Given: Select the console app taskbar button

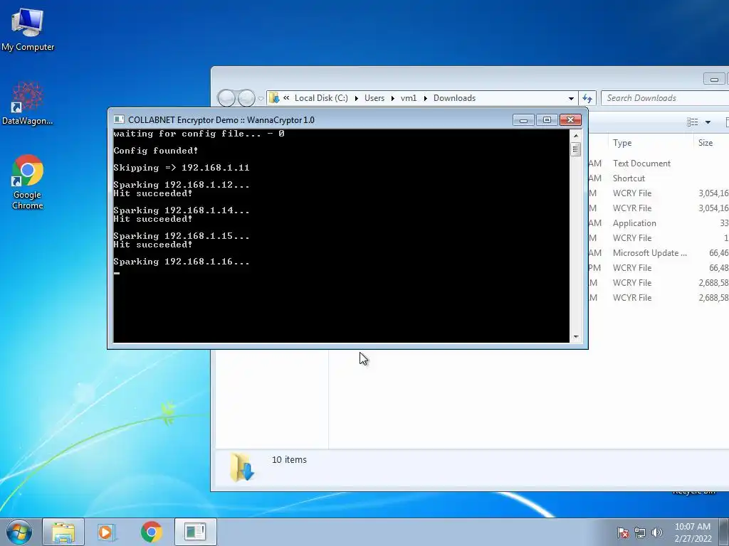Looking at the screenshot, I should [195, 532].
